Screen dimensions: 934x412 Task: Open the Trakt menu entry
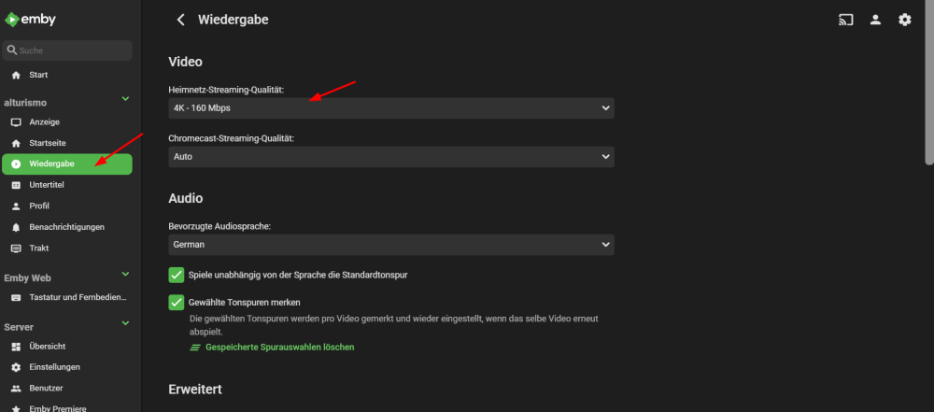pos(67,248)
